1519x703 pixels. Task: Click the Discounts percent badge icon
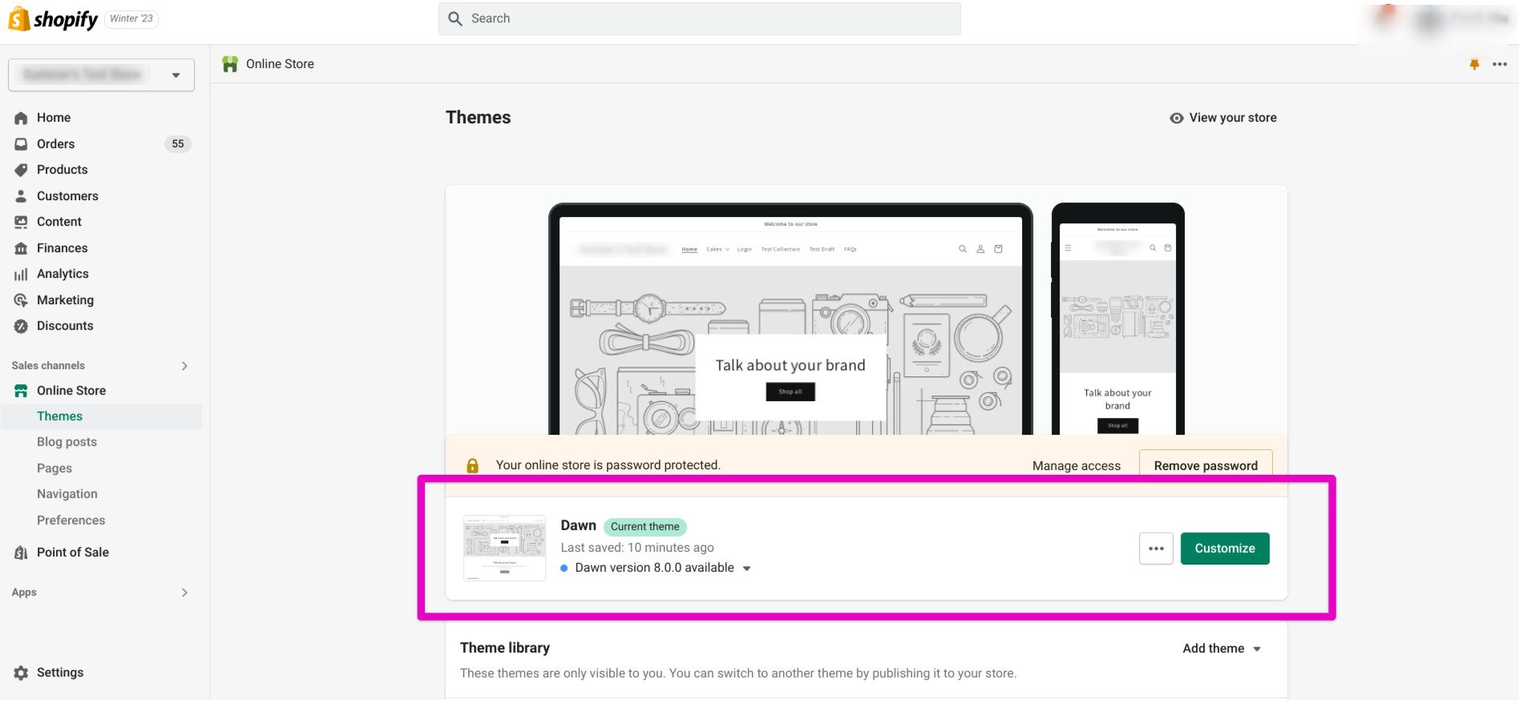(x=21, y=326)
